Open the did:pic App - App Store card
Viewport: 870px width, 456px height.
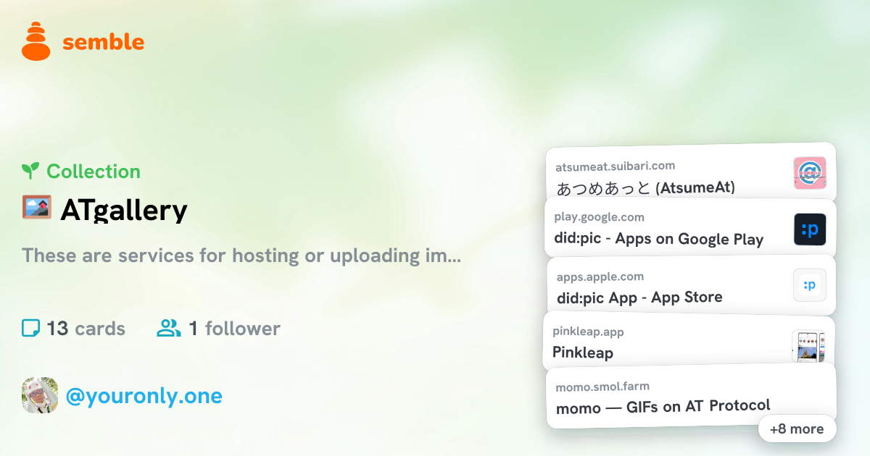point(690,285)
